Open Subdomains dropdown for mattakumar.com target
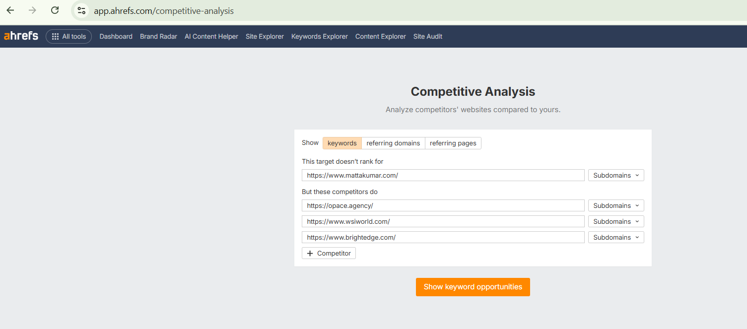The width and height of the screenshot is (747, 329). click(x=616, y=175)
